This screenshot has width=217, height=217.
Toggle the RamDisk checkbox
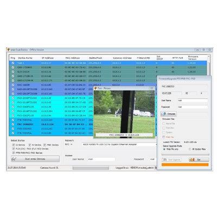164,128
